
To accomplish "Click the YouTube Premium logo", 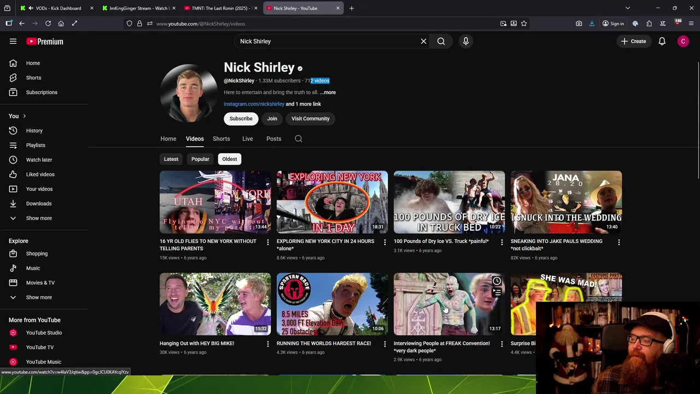I will (x=45, y=41).
